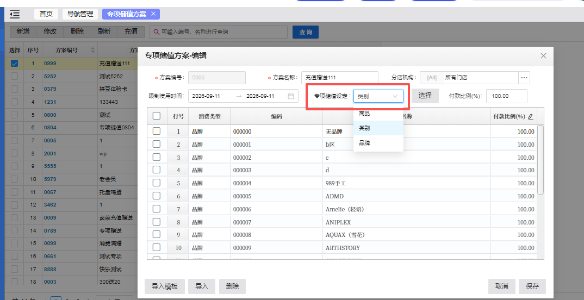Open scheme number 0804 link
The height and width of the screenshot is (300, 584).
pyautogui.click(x=50, y=128)
